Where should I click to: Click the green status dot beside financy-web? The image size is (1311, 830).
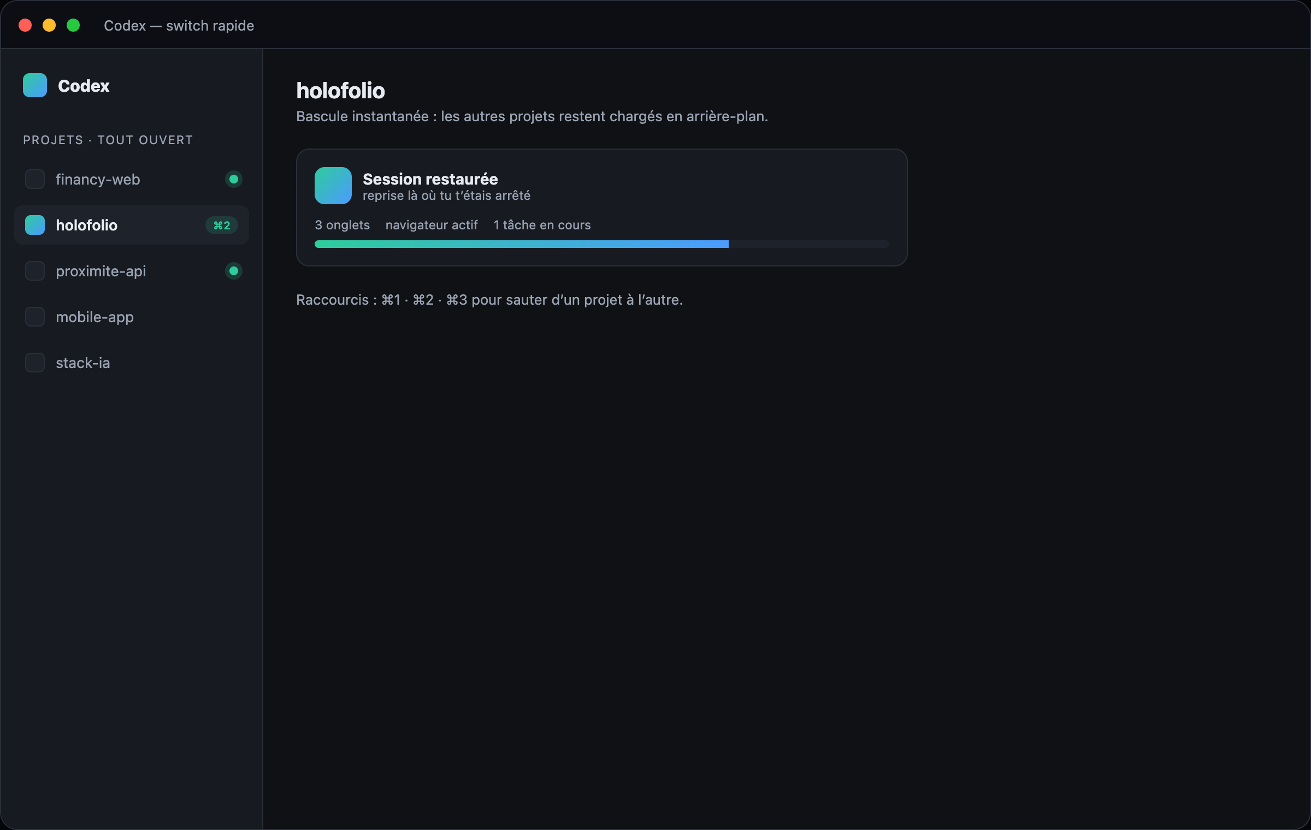point(234,179)
